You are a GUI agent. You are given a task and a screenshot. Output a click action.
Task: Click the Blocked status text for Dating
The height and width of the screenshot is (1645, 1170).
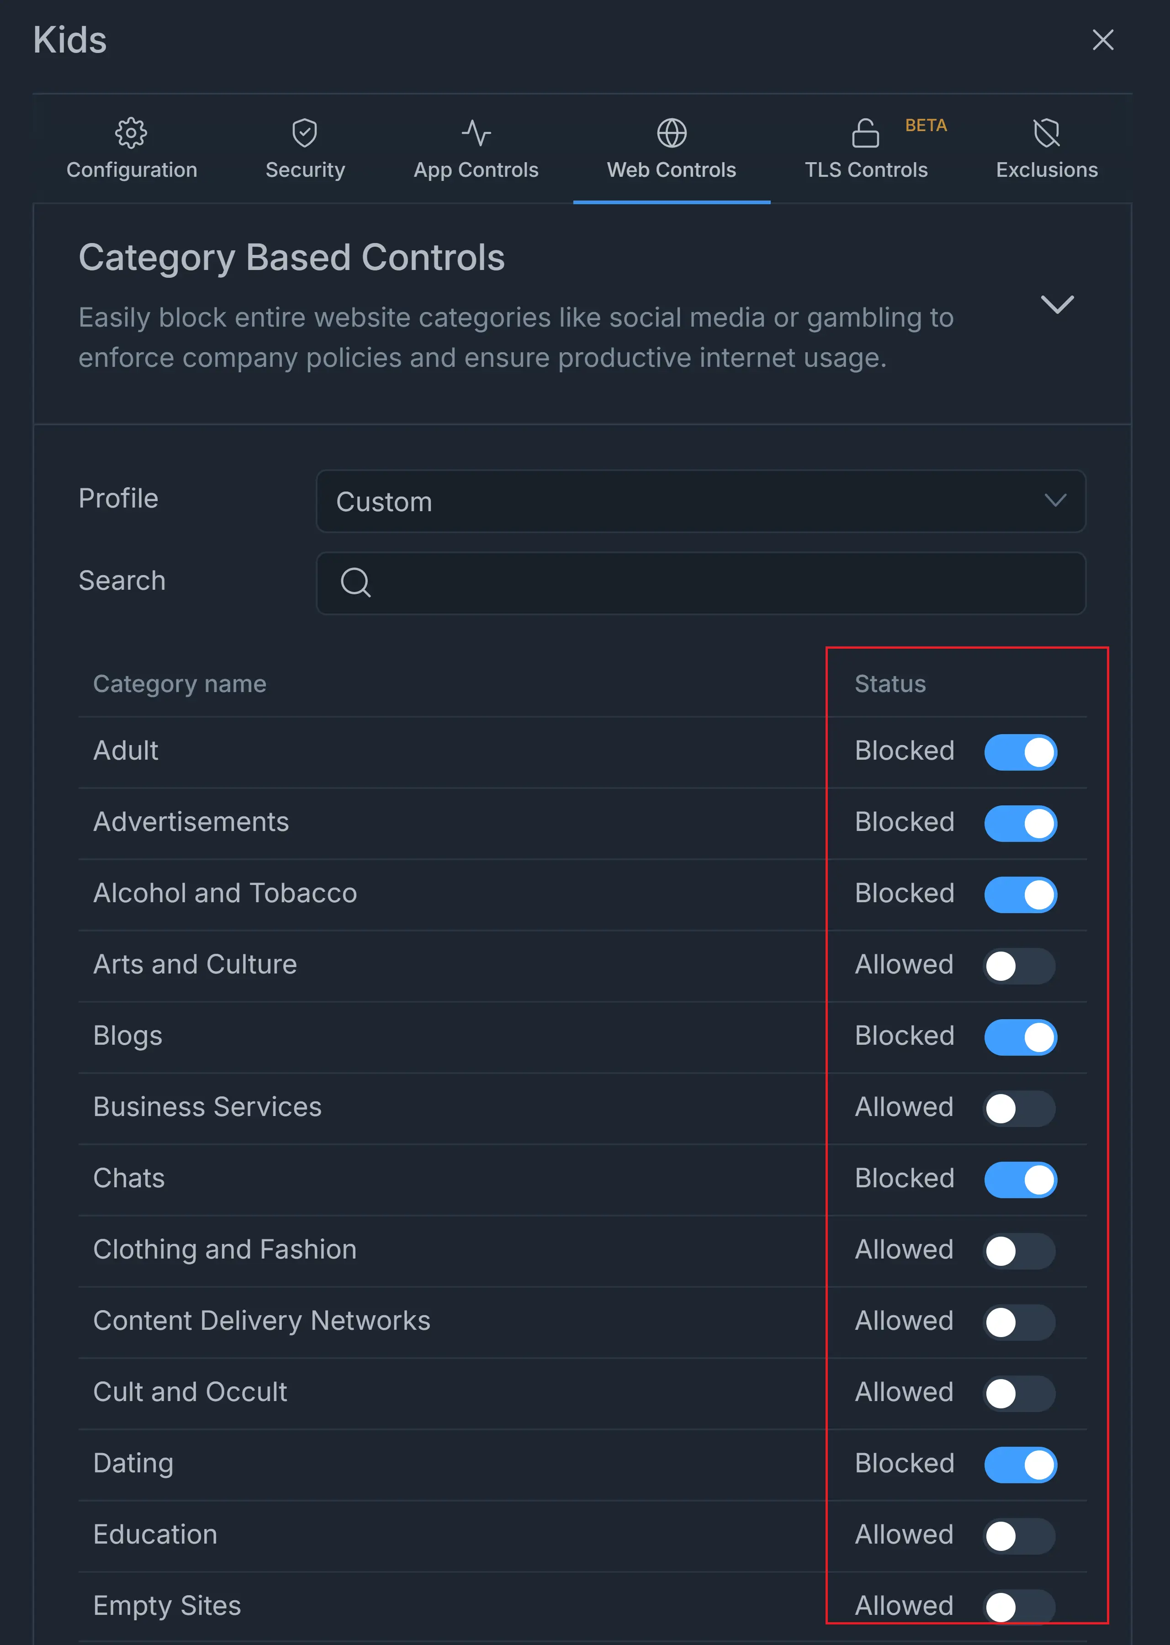tap(904, 1464)
